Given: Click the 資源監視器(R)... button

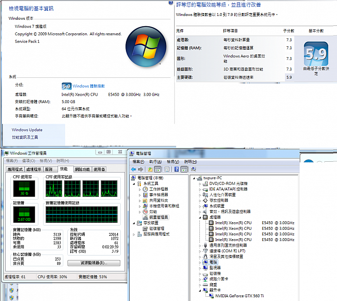Looking at the screenshot, I should pos(94,263).
